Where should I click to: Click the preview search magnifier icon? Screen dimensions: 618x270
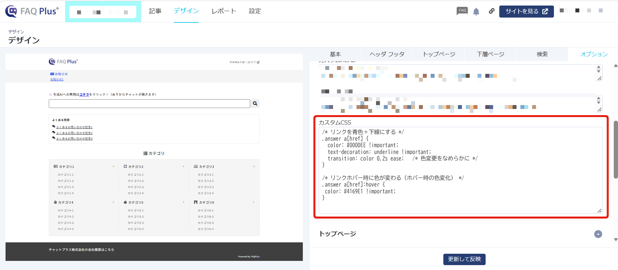(x=255, y=103)
